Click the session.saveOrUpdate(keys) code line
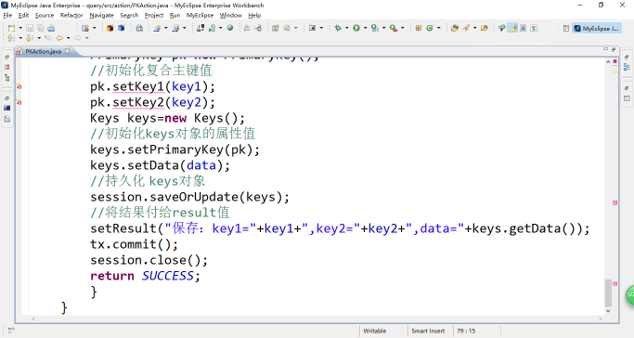This screenshot has height=338, width=634. coord(189,197)
